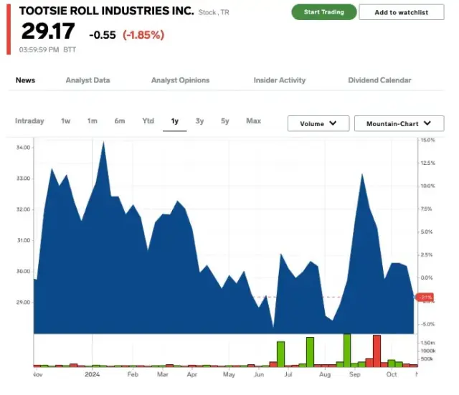Open the Analyst Opinions tab
This screenshot has height=395, width=459.
tap(180, 80)
